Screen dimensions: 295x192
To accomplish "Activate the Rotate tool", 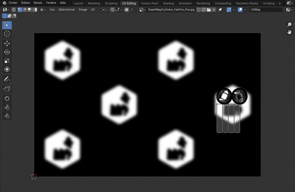I will tap(7, 52).
